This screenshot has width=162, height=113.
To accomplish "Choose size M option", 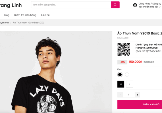I will click(x=121, y=84).
